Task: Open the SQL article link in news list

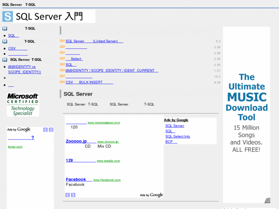Action: (71, 64)
